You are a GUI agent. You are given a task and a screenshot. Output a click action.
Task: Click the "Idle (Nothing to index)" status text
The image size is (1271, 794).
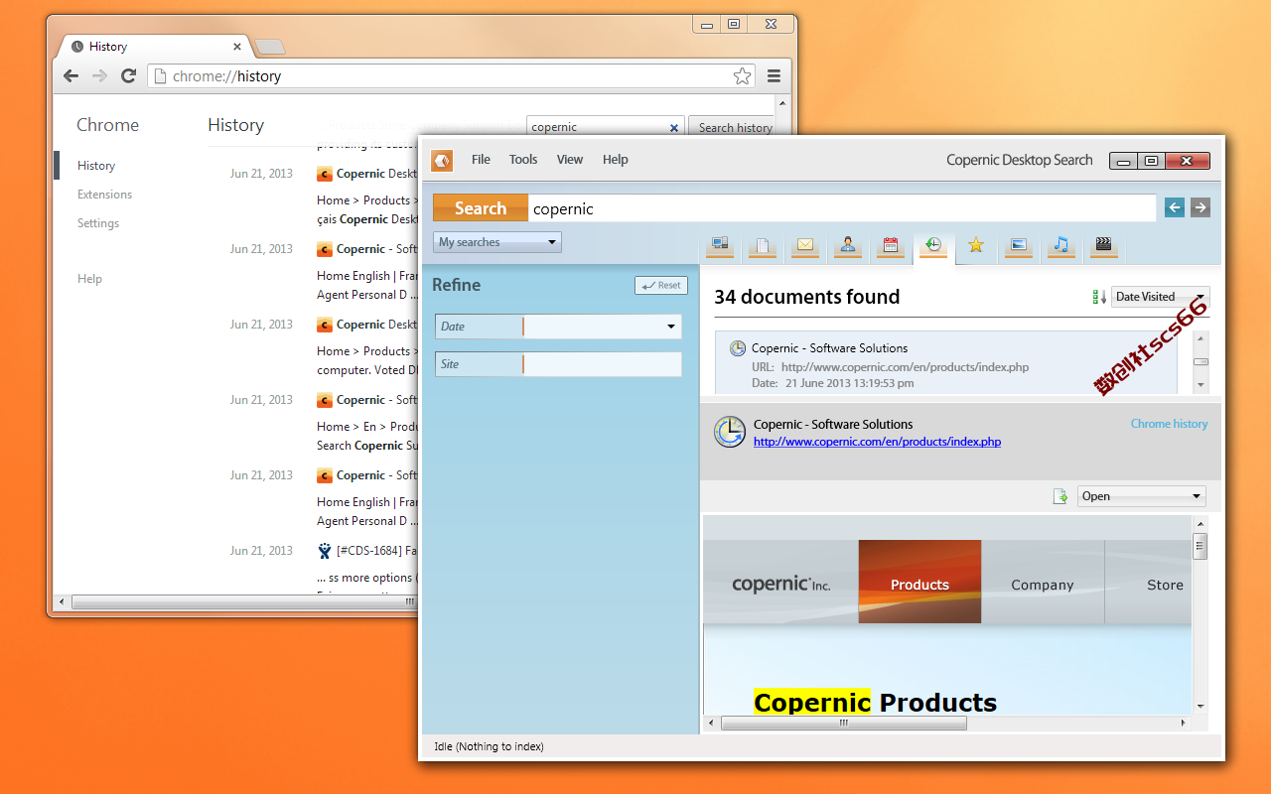tap(489, 746)
